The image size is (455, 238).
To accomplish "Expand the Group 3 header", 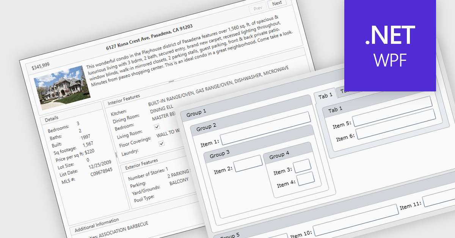I will (x=232, y=154).
